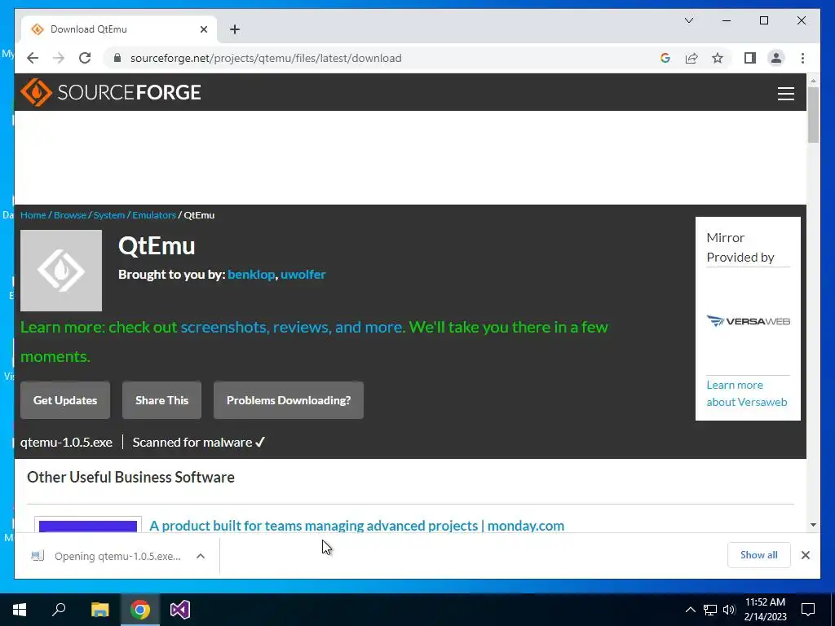
Task: Click the SourceForge logo
Action: [111, 92]
